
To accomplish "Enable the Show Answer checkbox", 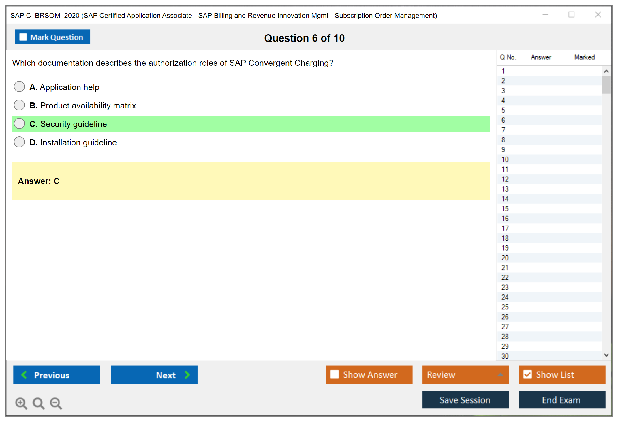I will [x=335, y=374].
